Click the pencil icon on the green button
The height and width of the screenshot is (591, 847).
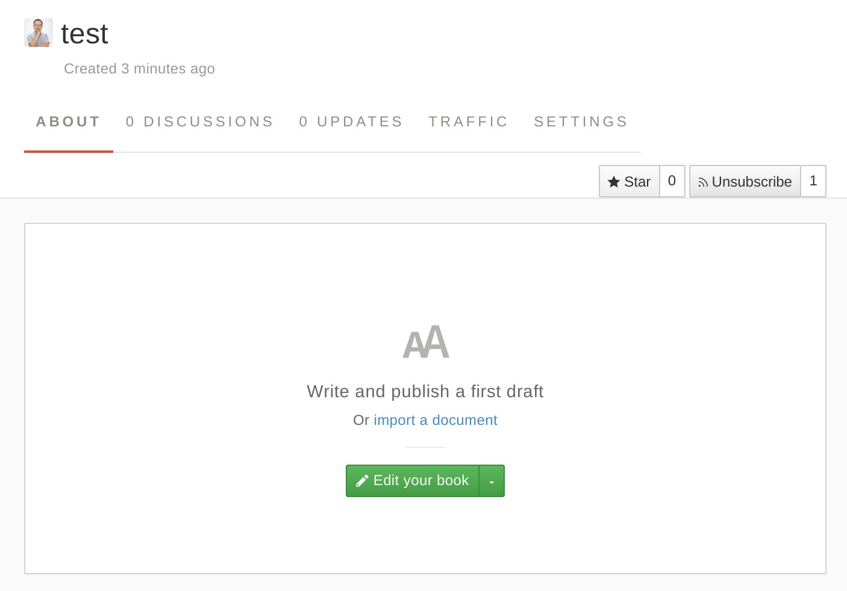tap(362, 481)
